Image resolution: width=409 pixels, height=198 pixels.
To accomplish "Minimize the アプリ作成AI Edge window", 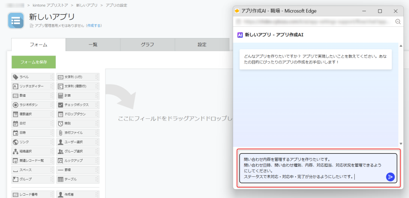I will (x=364, y=11).
